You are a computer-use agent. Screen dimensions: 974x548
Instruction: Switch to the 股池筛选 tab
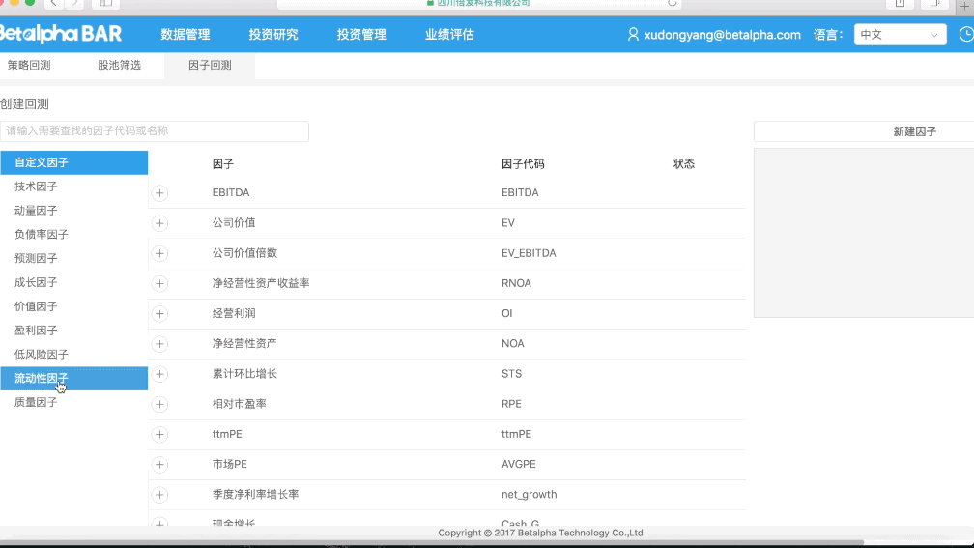[119, 66]
